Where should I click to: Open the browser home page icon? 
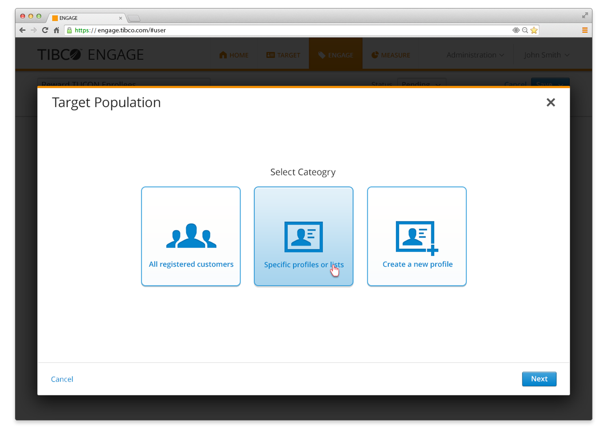coord(57,30)
